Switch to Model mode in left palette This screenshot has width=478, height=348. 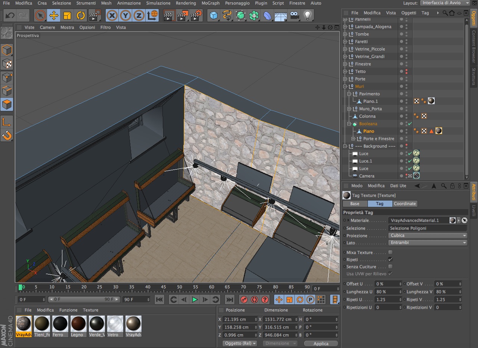[x=7, y=50]
